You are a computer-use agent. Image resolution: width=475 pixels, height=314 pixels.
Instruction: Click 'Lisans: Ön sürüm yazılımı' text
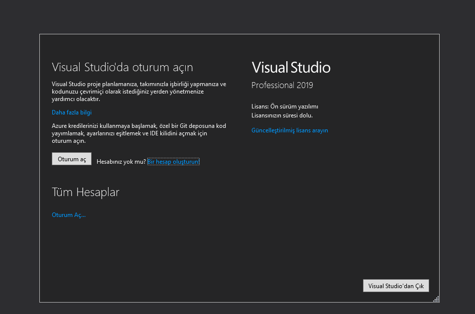(285, 106)
